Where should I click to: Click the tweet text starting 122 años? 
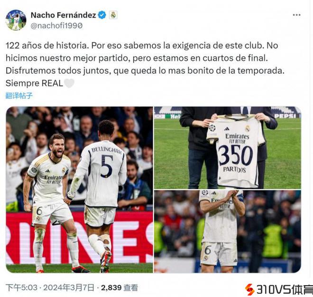(x=145, y=64)
